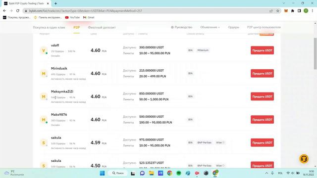Click Mirindusik's M avatar icon
The height and width of the screenshot is (178, 317).
[x=44, y=74]
